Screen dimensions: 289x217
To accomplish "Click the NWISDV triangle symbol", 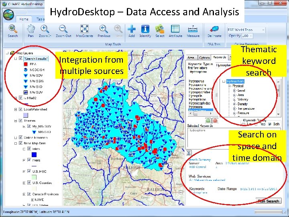I will click(26, 76).
